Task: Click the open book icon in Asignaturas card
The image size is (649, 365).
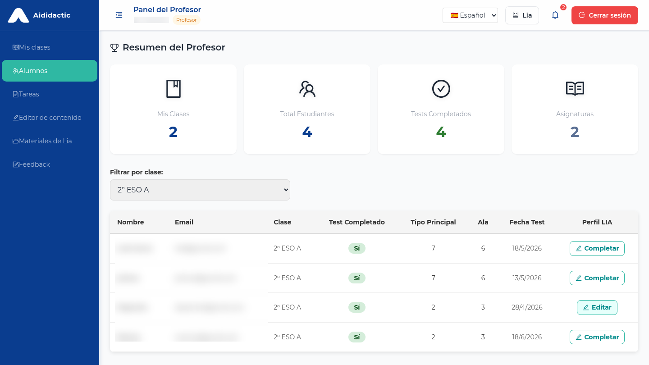Action: 575,89
